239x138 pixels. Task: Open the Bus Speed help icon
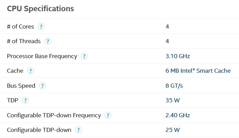click(42, 86)
